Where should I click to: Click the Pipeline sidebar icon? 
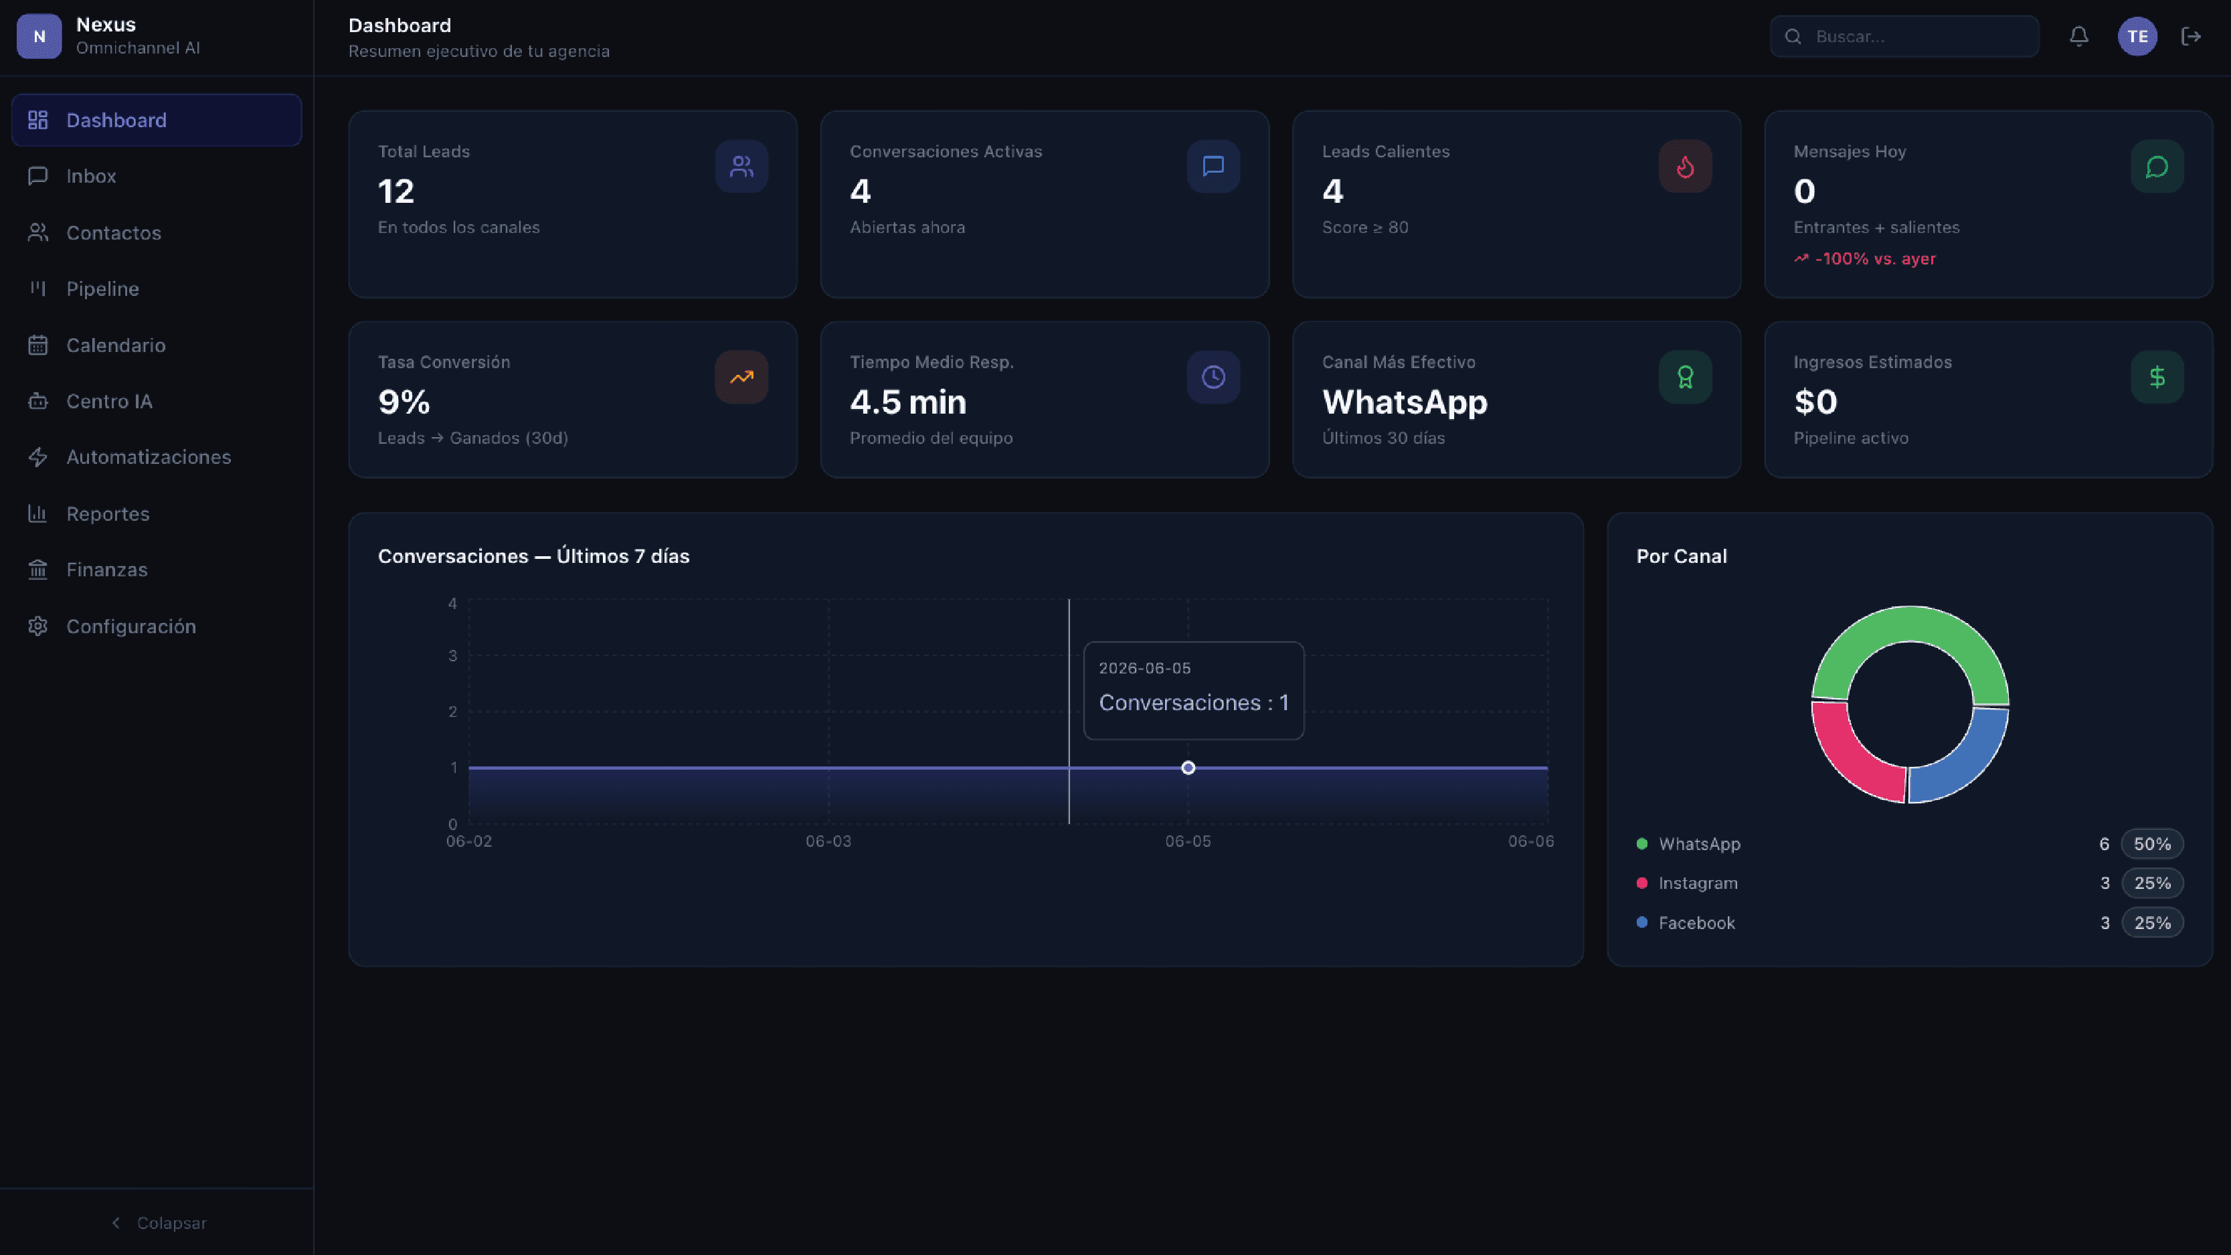(x=37, y=288)
